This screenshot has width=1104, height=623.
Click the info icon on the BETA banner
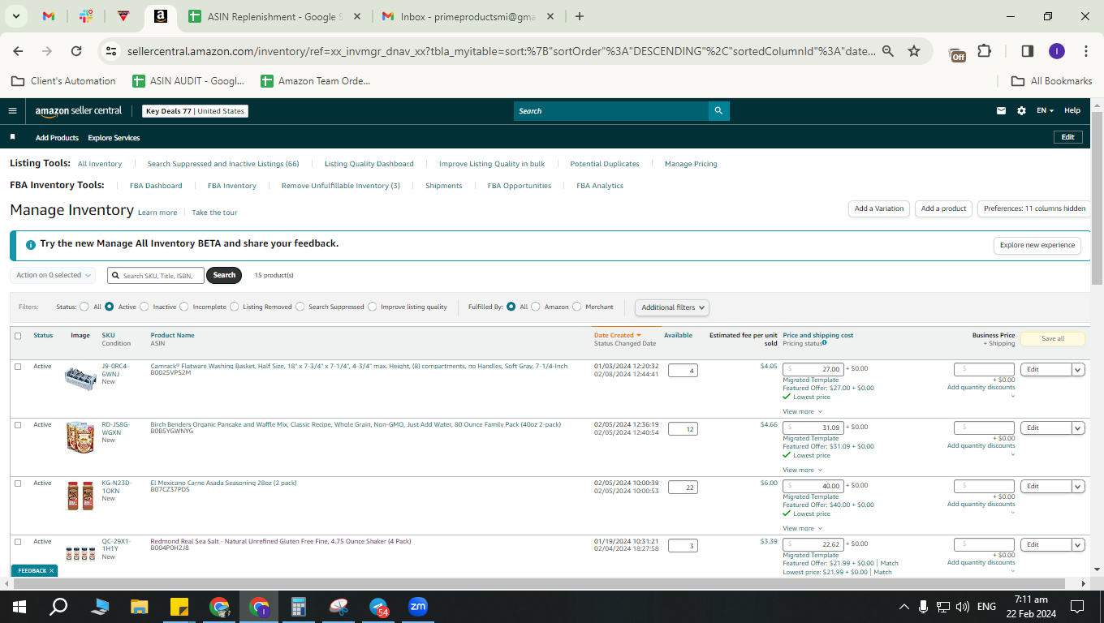[x=31, y=244]
